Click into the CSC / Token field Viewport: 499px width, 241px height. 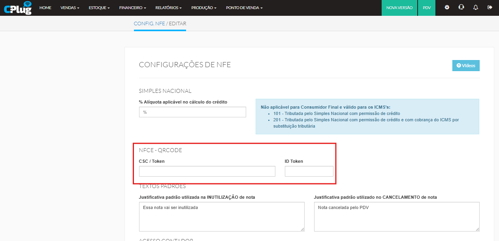(x=207, y=171)
